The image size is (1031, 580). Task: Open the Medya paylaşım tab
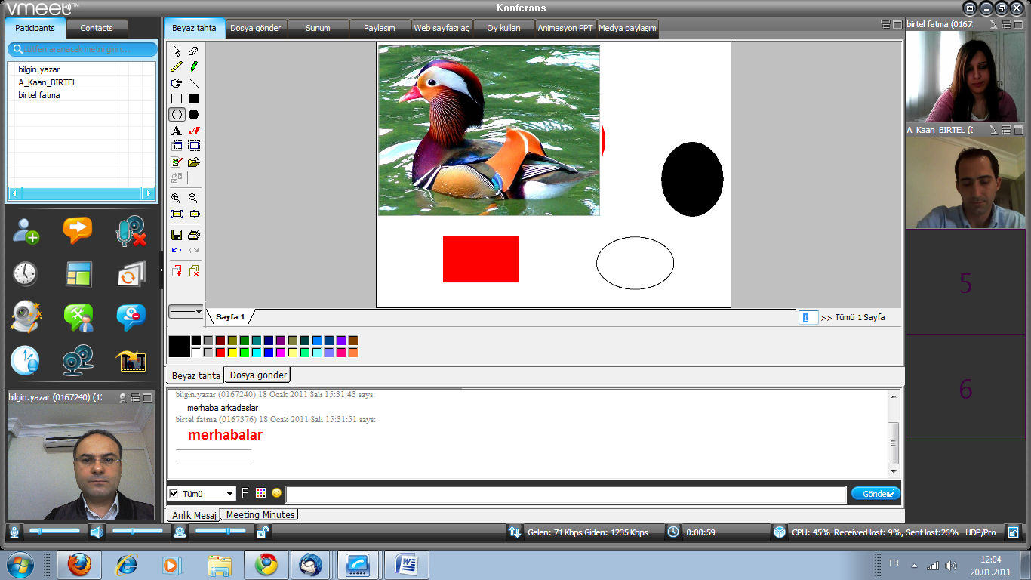point(627,28)
